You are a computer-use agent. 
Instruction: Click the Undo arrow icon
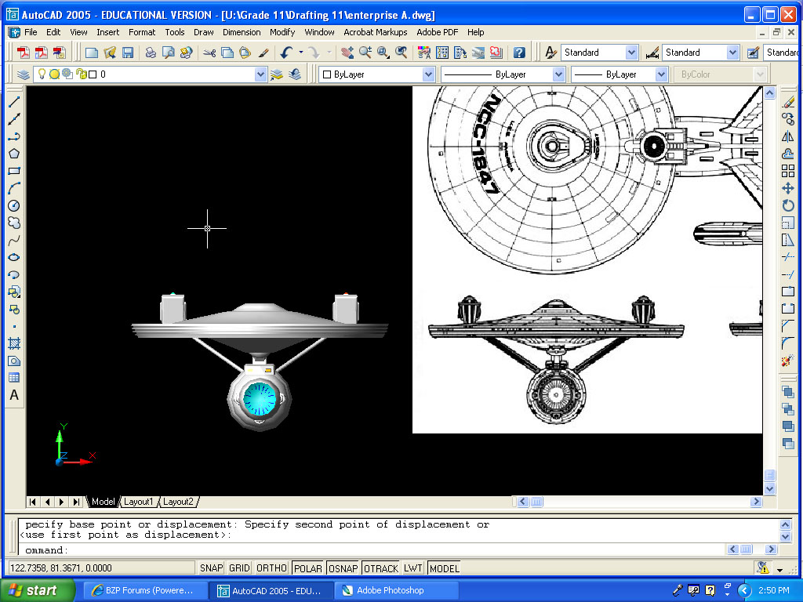tap(287, 53)
